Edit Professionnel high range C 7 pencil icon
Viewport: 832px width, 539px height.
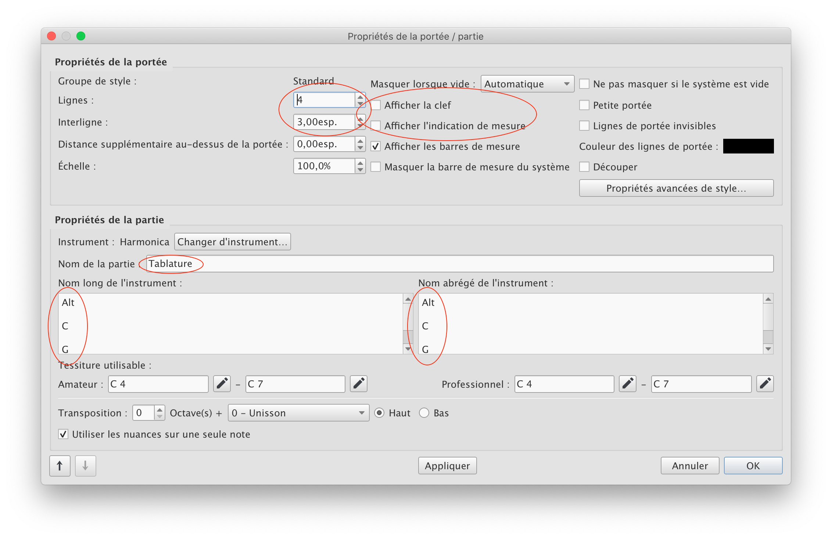tap(765, 384)
